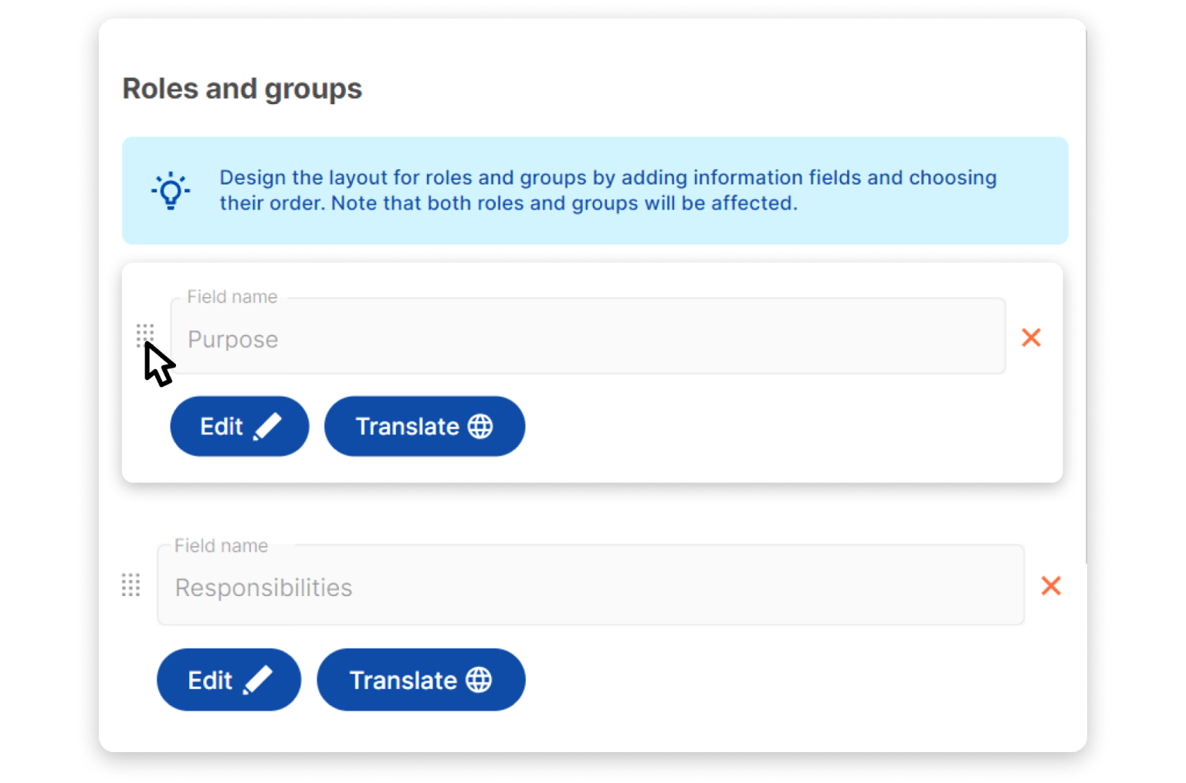Delete the Responsibilities field using the X
Image resolution: width=1186 pixels, height=783 pixels.
[1050, 586]
